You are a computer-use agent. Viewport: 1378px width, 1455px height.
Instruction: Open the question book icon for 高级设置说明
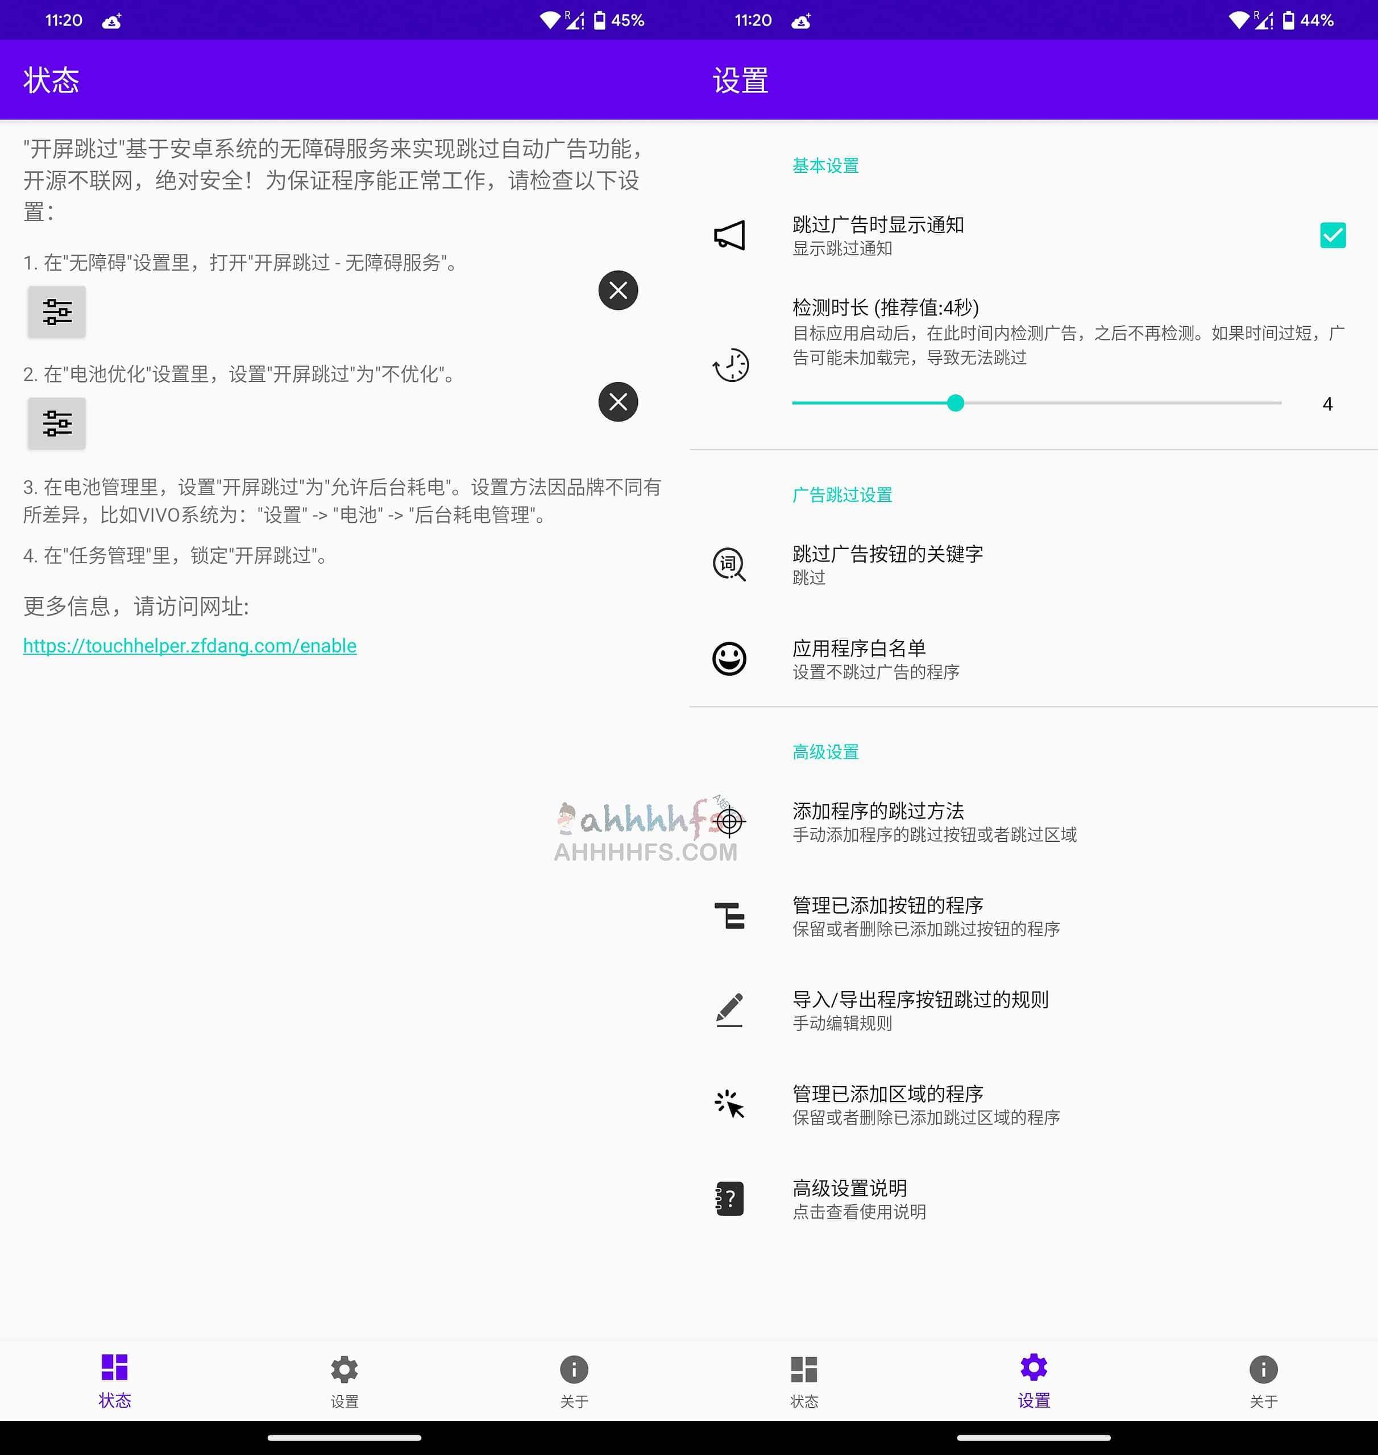tap(729, 1199)
